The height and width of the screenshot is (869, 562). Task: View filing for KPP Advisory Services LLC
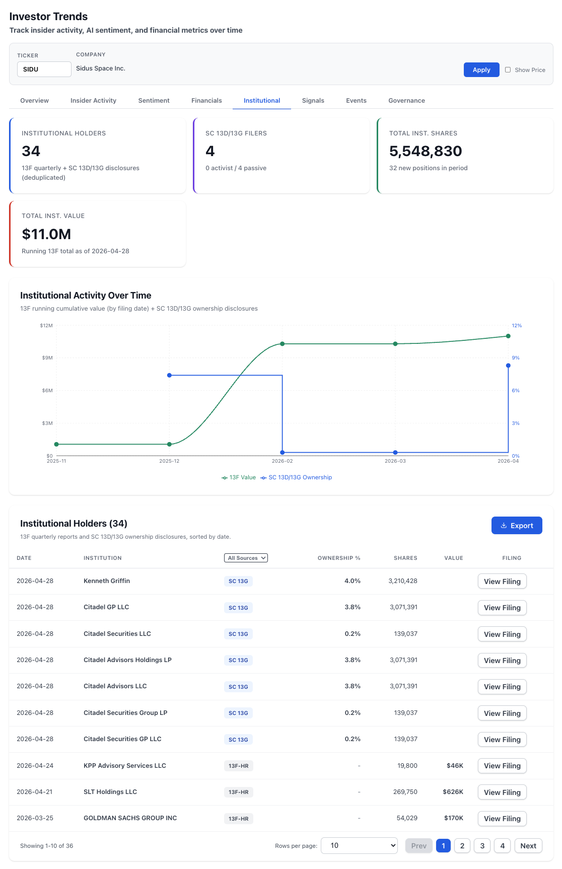(502, 766)
